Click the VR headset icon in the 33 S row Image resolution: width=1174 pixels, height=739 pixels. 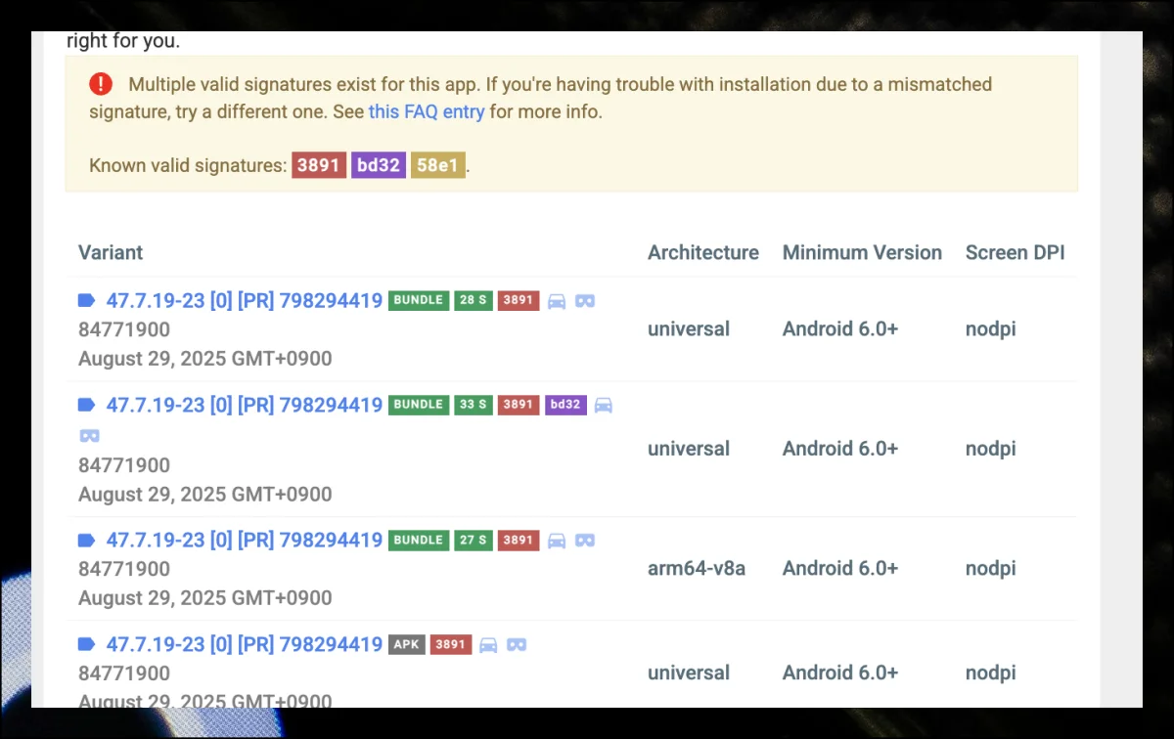click(x=89, y=435)
